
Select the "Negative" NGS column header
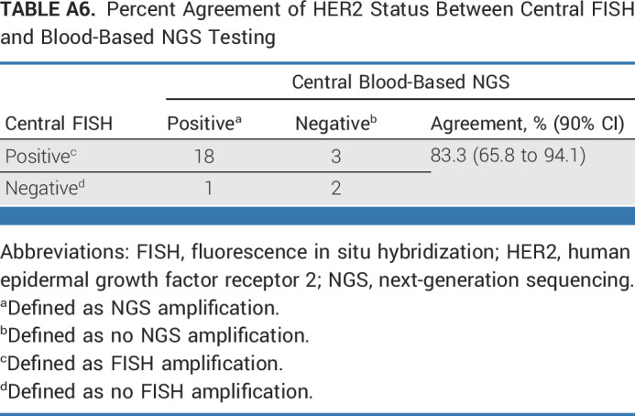coord(334,124)
